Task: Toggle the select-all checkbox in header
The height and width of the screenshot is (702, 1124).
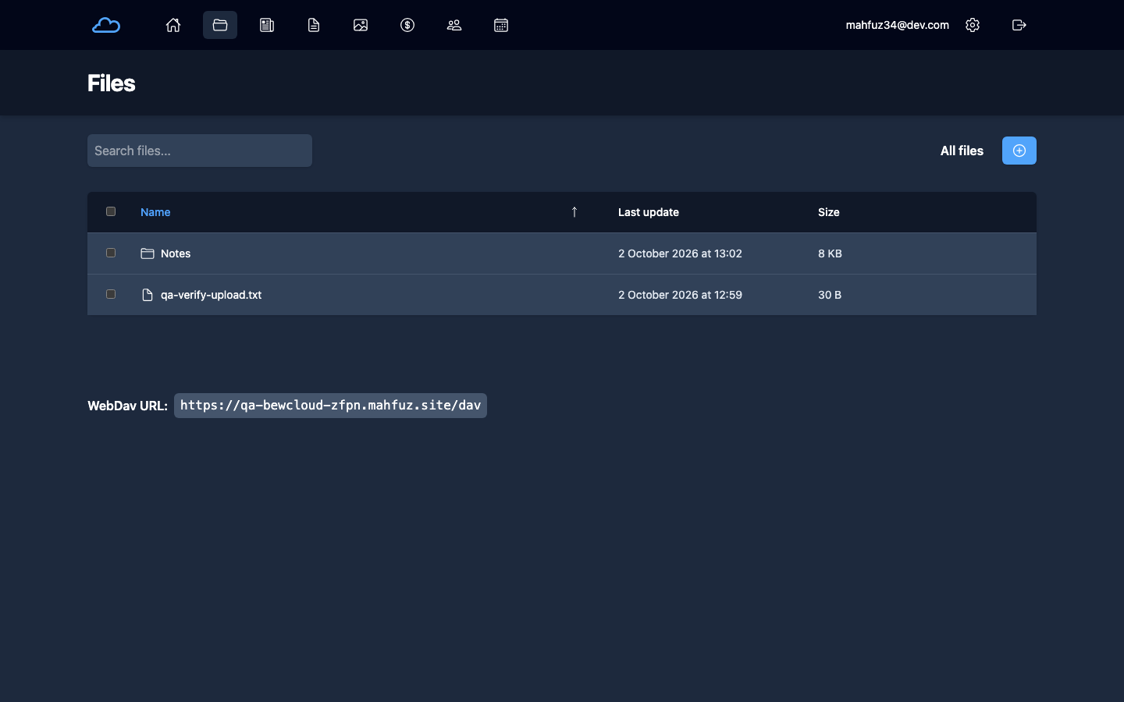Action: pos(111,211)
